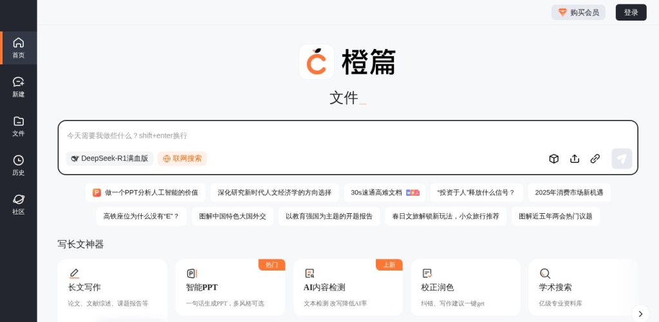Image resolution: width=659 pixels, height=322 pixels.
Task: Open the DeepSeek-R1满血版 model selector
Action: pyautogui.click(x=109, y=158)
